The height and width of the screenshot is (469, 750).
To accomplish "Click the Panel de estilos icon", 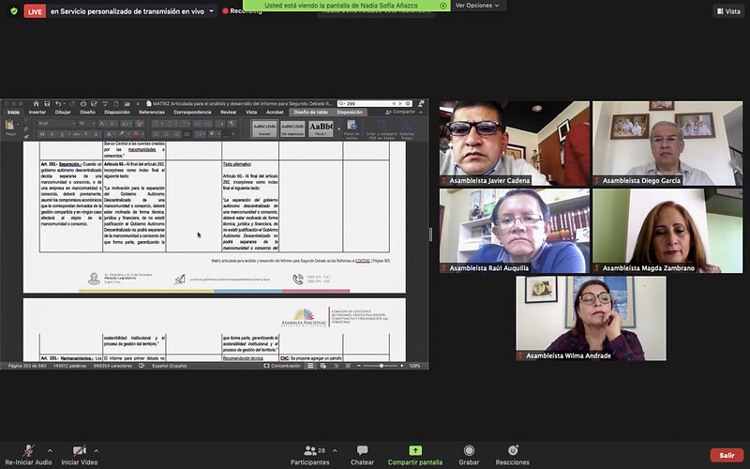I will click(352, 125).
